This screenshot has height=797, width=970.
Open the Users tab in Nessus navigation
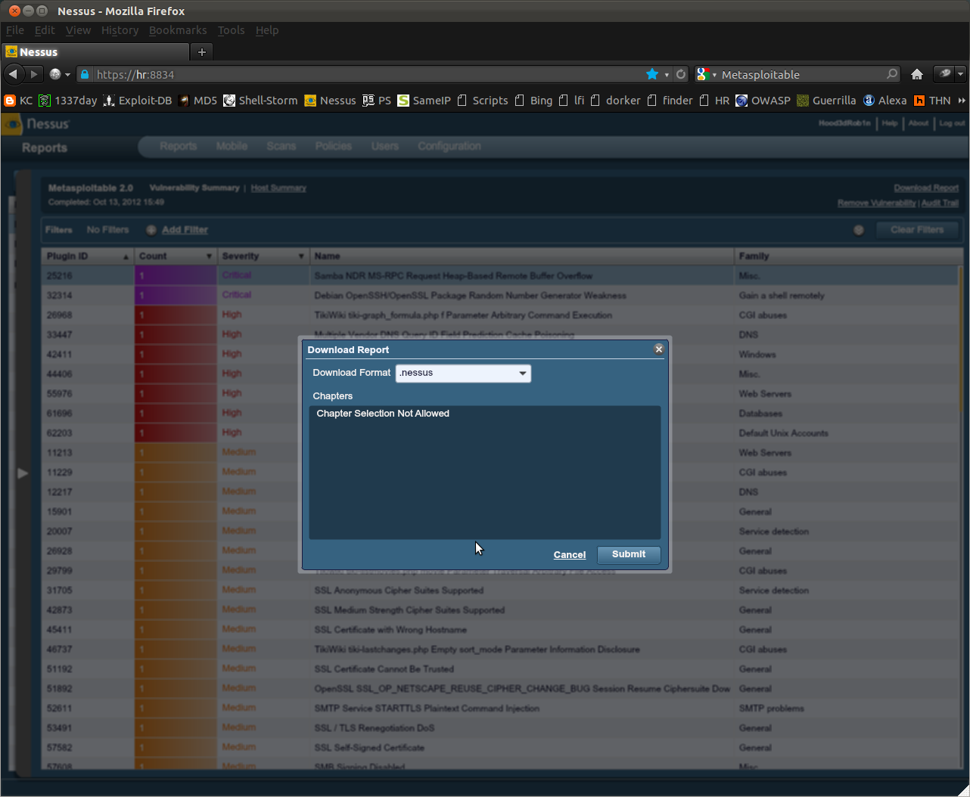pos(384,146)
